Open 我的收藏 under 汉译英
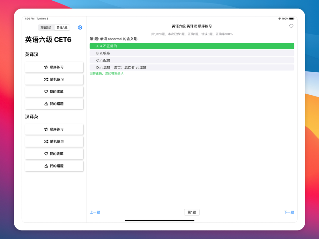This screenshot has height=239, width=319. 54,154
